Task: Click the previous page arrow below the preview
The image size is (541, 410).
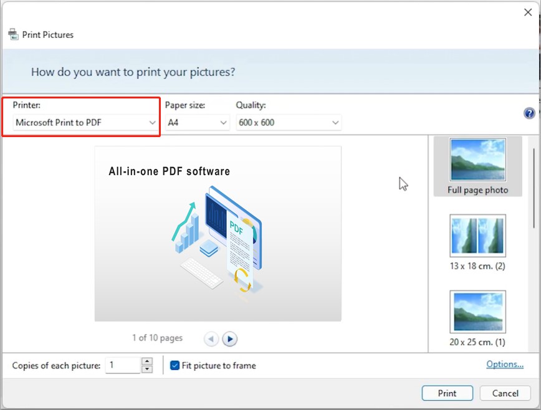Action: [211, 338]
